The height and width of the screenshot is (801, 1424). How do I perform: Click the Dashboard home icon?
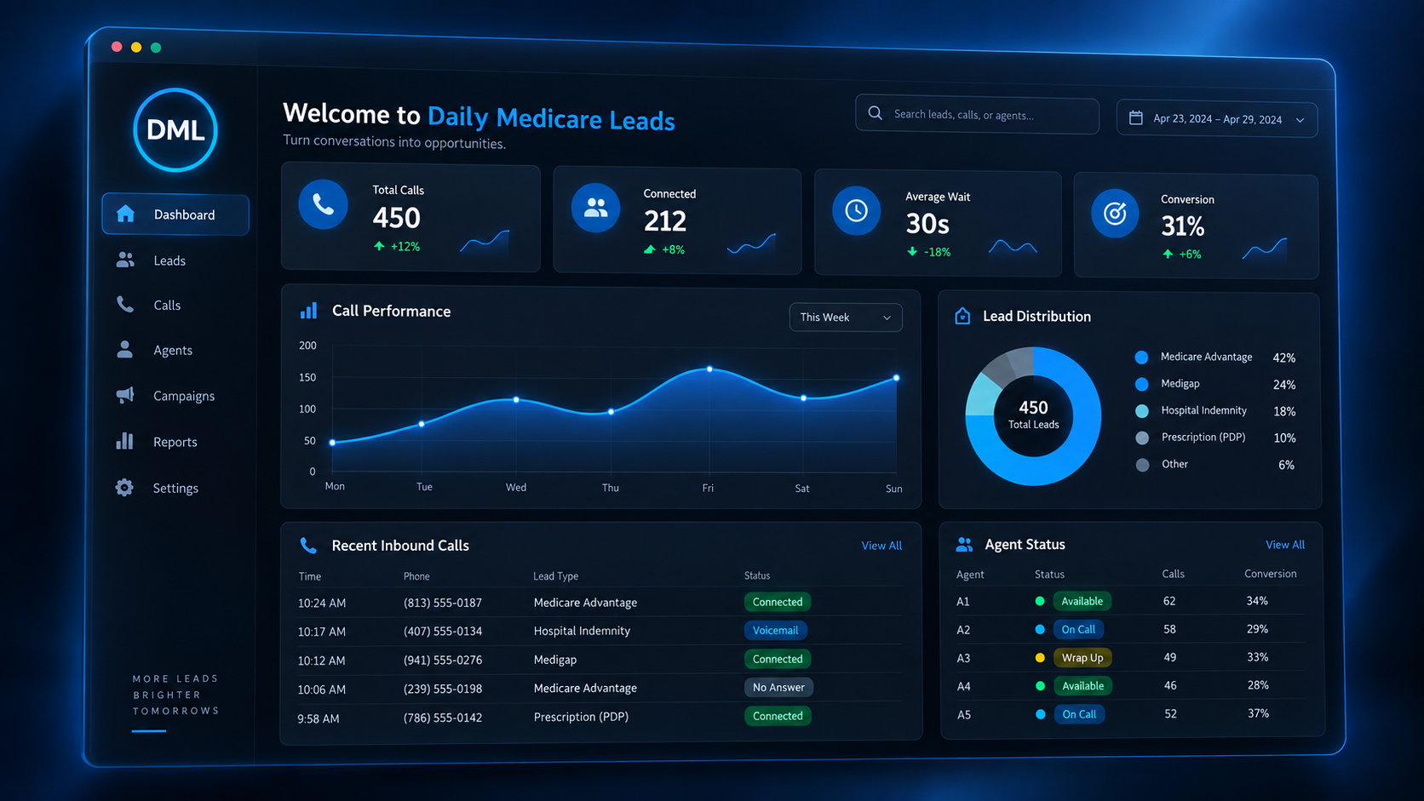pyautogui.click(x=125, y=214)
